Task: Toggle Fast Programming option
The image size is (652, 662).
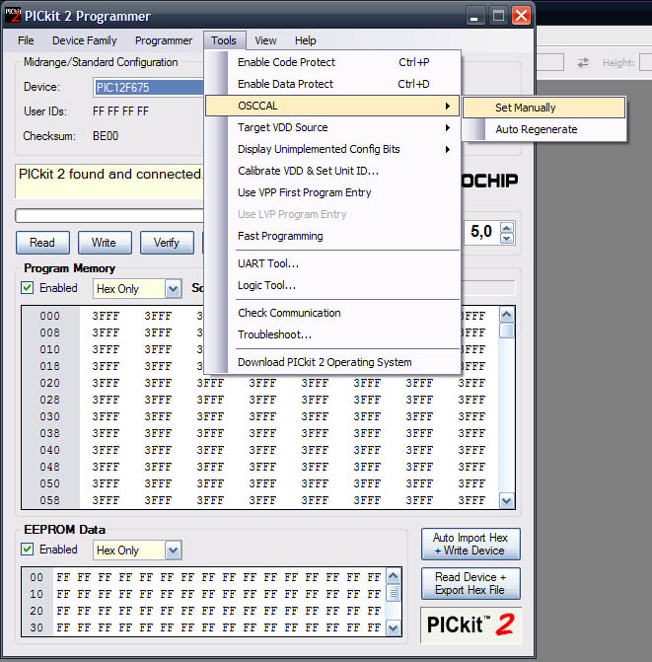Action: coord(332,236)
